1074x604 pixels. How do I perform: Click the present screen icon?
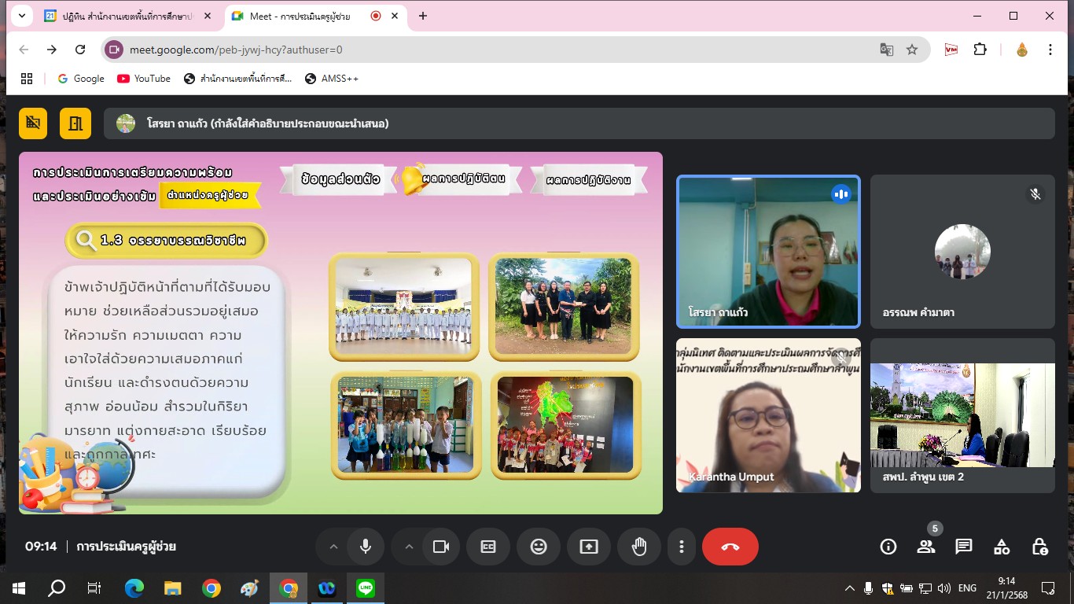pyautogui.click(x=589, y=547)
